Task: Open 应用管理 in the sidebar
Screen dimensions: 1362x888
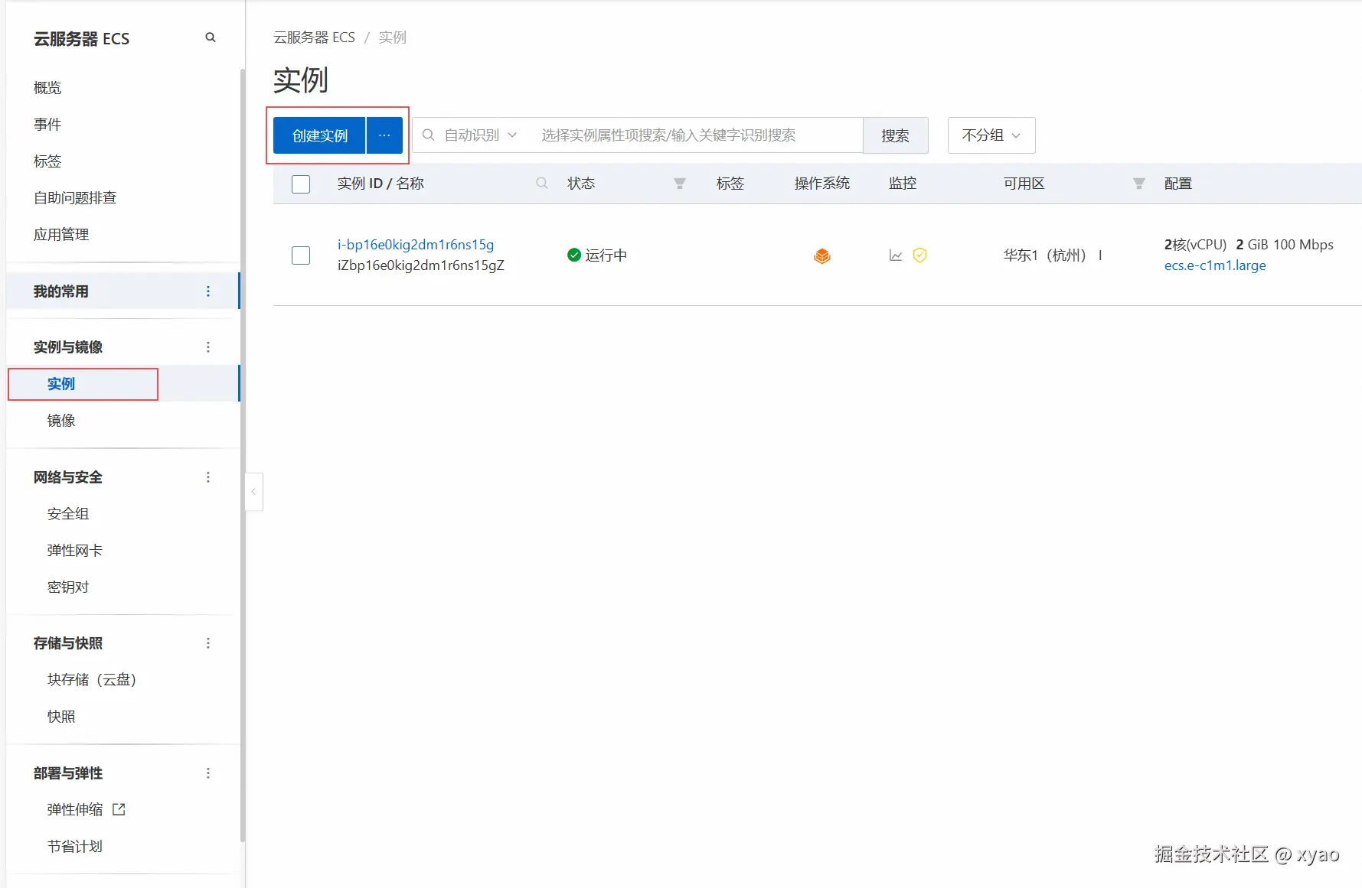Action: click(61, 235)
